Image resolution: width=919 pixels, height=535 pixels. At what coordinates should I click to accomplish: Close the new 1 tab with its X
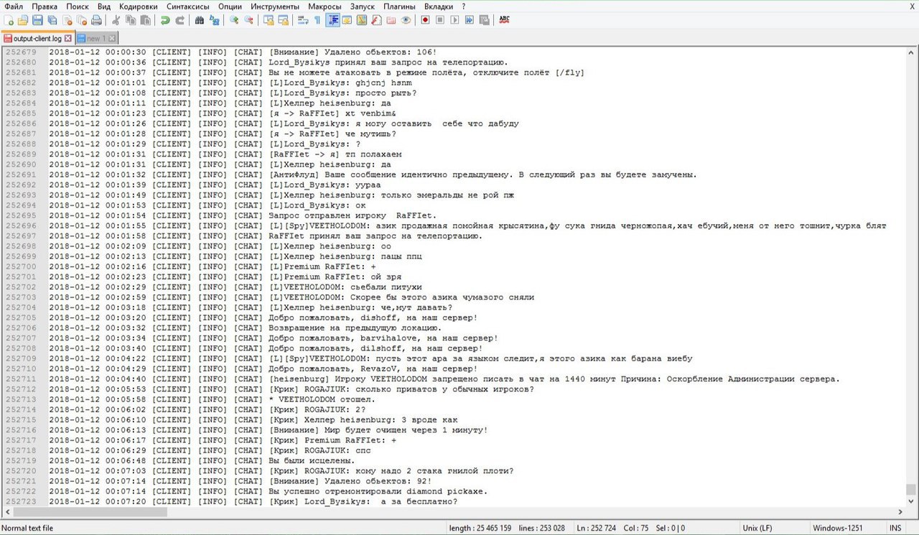113,38
